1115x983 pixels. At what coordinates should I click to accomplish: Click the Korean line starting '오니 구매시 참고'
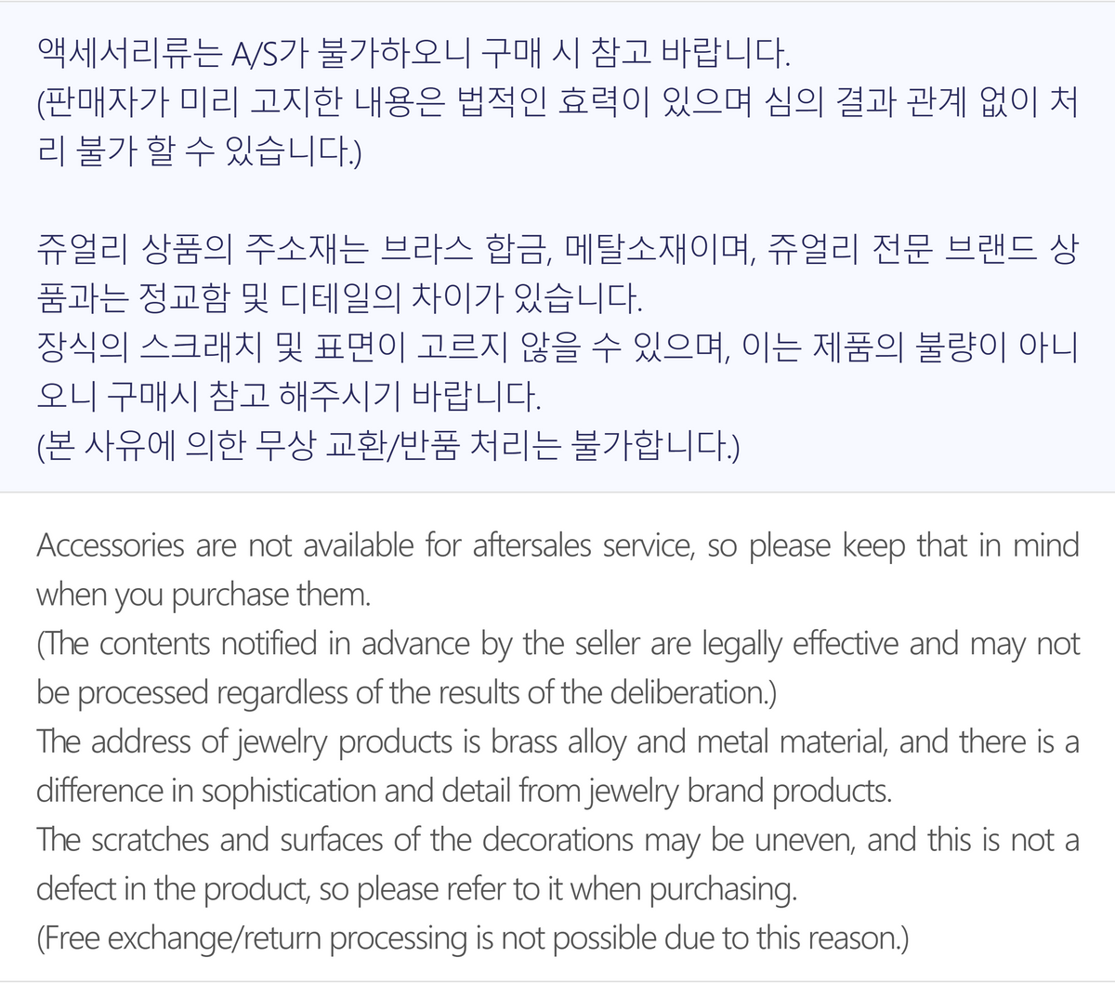coord(288,398)
